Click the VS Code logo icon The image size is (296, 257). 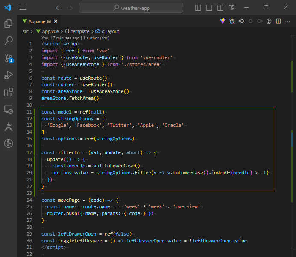[8, 8]
